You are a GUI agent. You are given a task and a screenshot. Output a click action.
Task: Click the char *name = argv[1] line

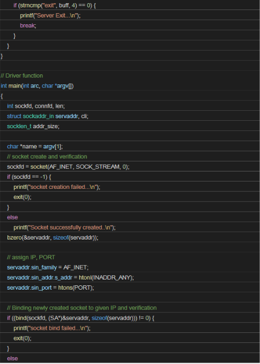(35, 147)
